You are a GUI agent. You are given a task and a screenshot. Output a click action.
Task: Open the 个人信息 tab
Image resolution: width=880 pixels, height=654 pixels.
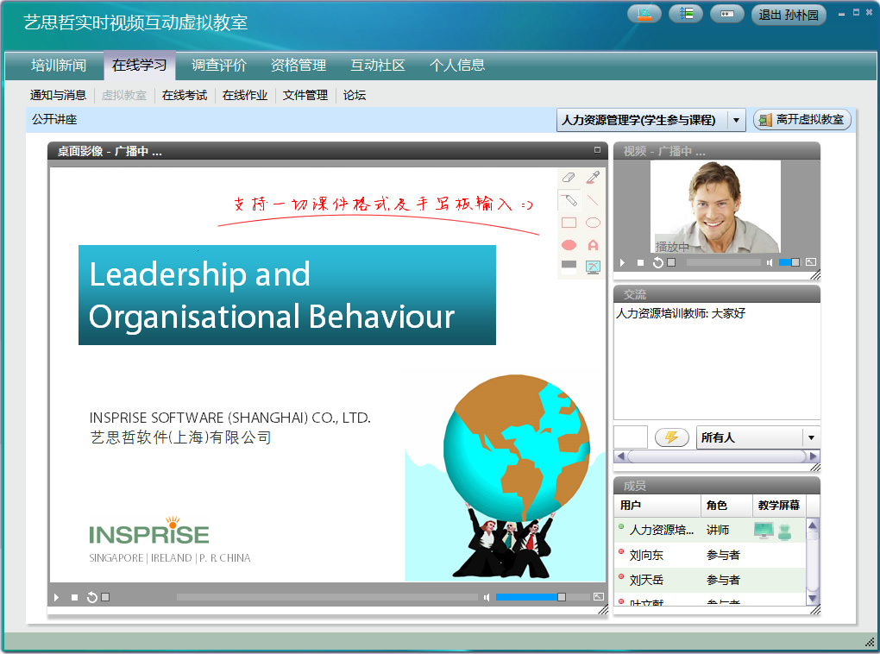coord(457,66)
